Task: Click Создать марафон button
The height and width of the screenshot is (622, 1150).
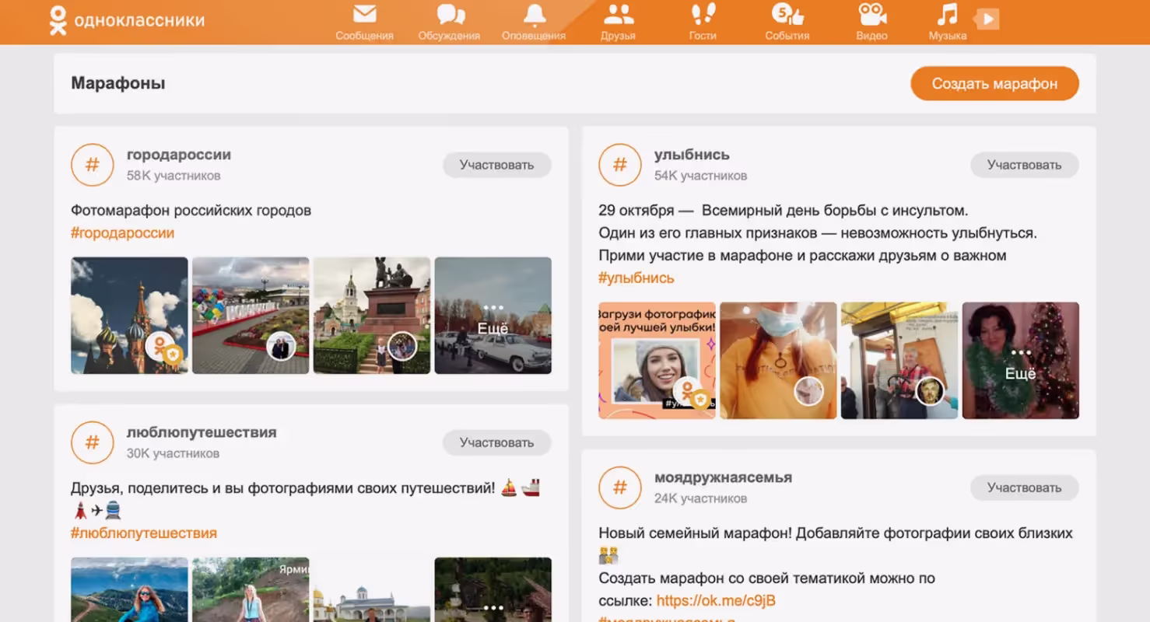Action: (x=994, y=84)
